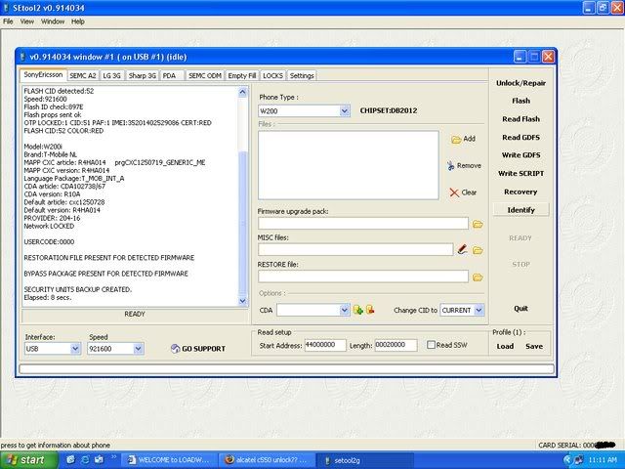Switch to the LOCKS tab
The height and width of the screenshot is (469, 625).
click(x=273, y=76)
